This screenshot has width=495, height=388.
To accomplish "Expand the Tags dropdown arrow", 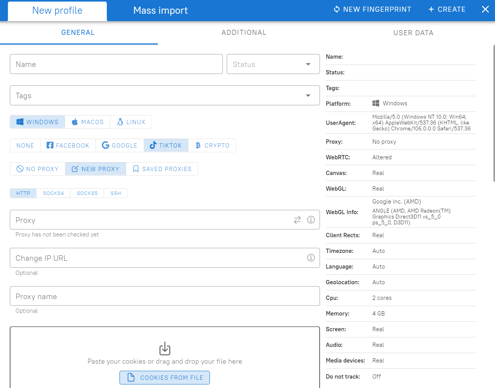I will 308,96.
